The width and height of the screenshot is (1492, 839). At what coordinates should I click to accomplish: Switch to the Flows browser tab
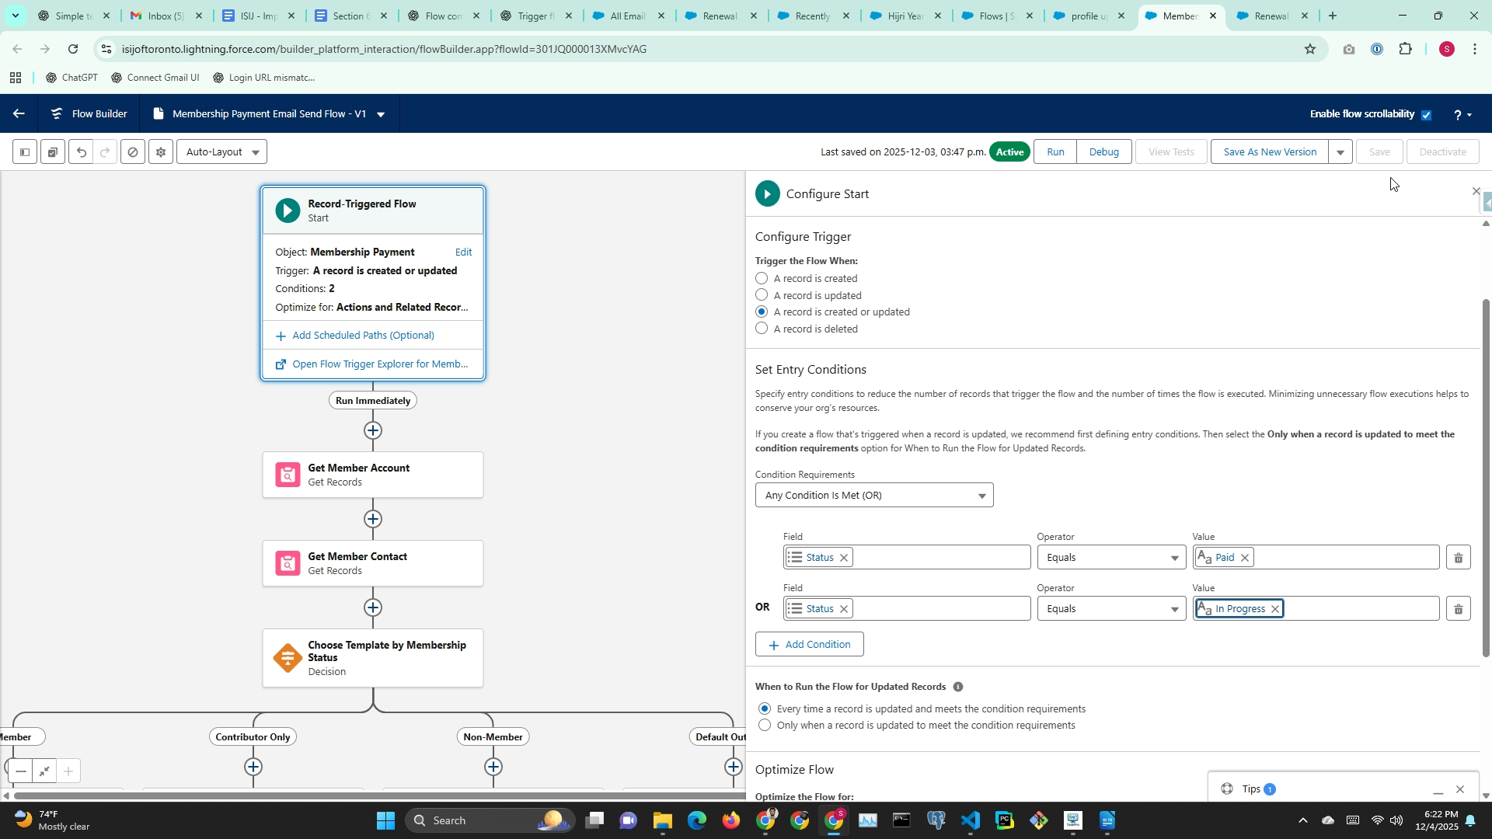(x=992, y=16)
